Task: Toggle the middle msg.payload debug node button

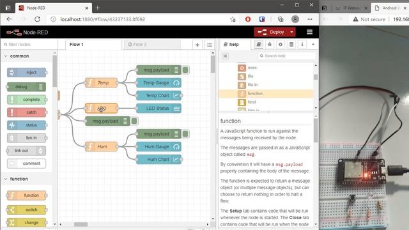Action: point(134,121)
